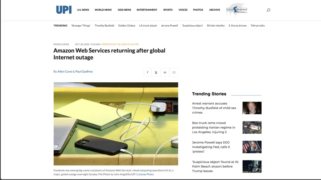This screenshot has width=321, height=180.
Task: Open U.S. News menu
Action: pyautogui.click(x=83, y=10)
